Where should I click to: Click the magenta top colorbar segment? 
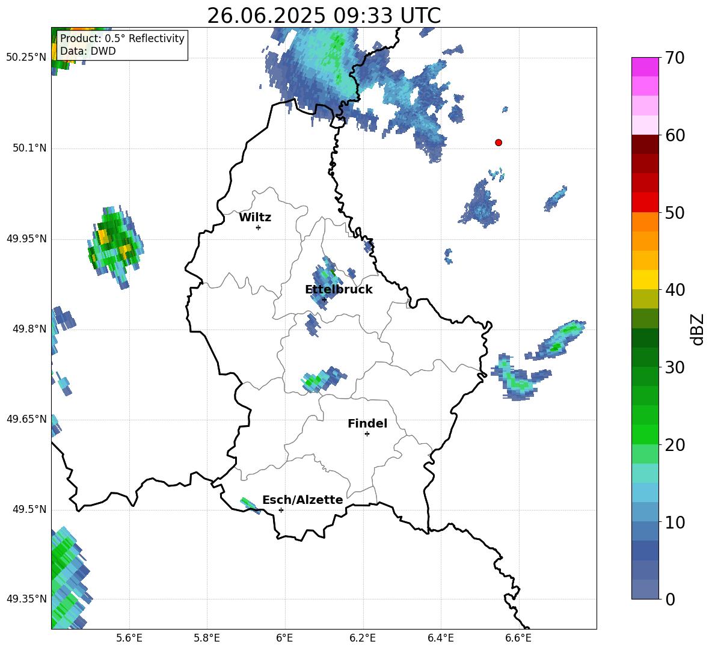645,67
